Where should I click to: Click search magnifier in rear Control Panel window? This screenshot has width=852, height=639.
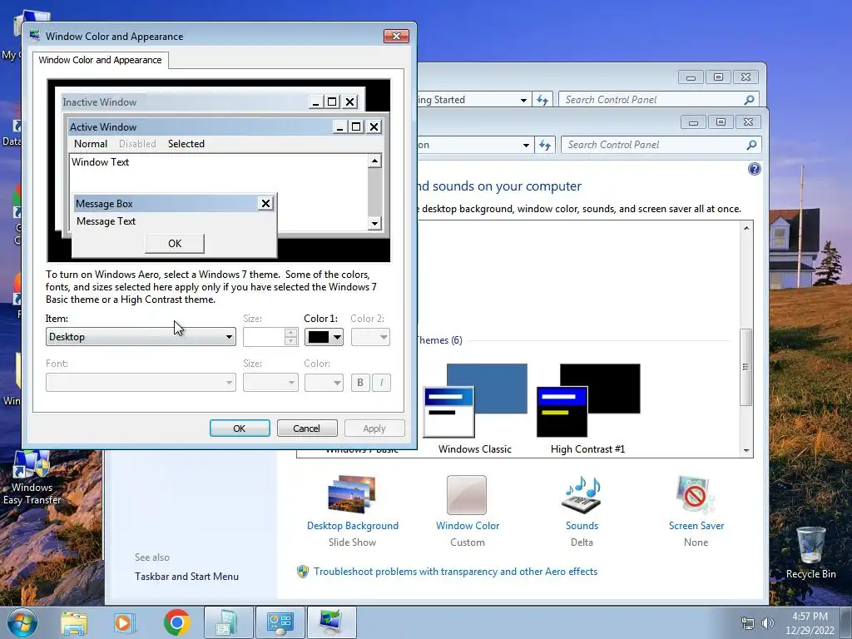pyautogui.click(x=749, y=100)
